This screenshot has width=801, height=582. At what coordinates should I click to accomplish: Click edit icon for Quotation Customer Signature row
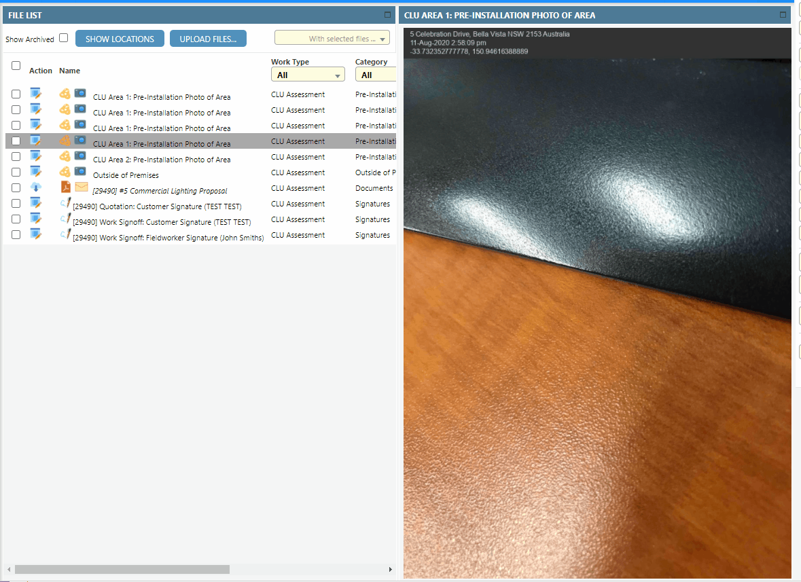(x=36, y=204)
